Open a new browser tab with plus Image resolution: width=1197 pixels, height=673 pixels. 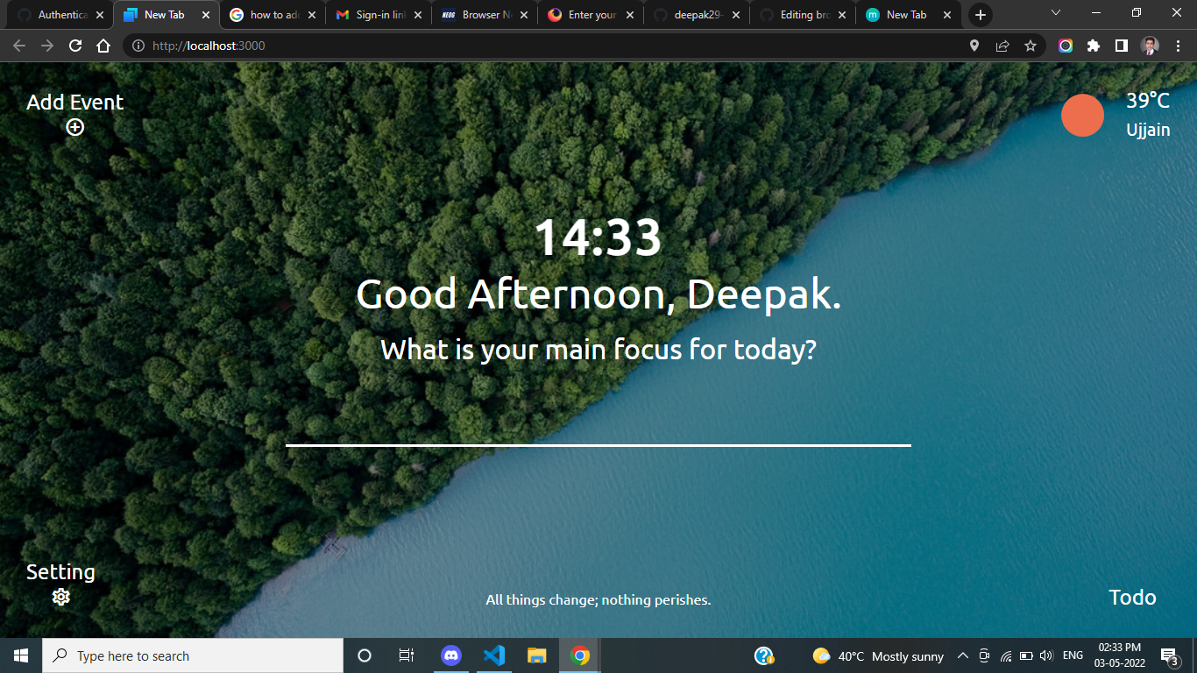(981, 15)
